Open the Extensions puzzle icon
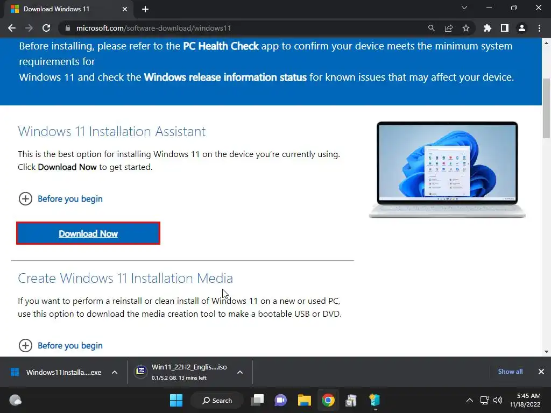The width and height of the screenshot is (551, 413). [488, 28]
